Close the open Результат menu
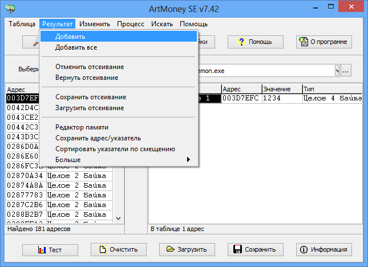The image size is (368, 267). point(57,24)
